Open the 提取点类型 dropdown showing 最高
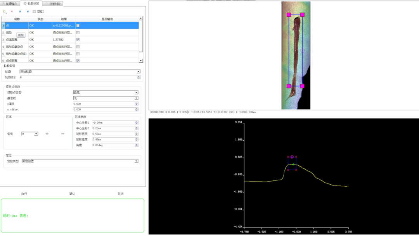 (106, 93)
